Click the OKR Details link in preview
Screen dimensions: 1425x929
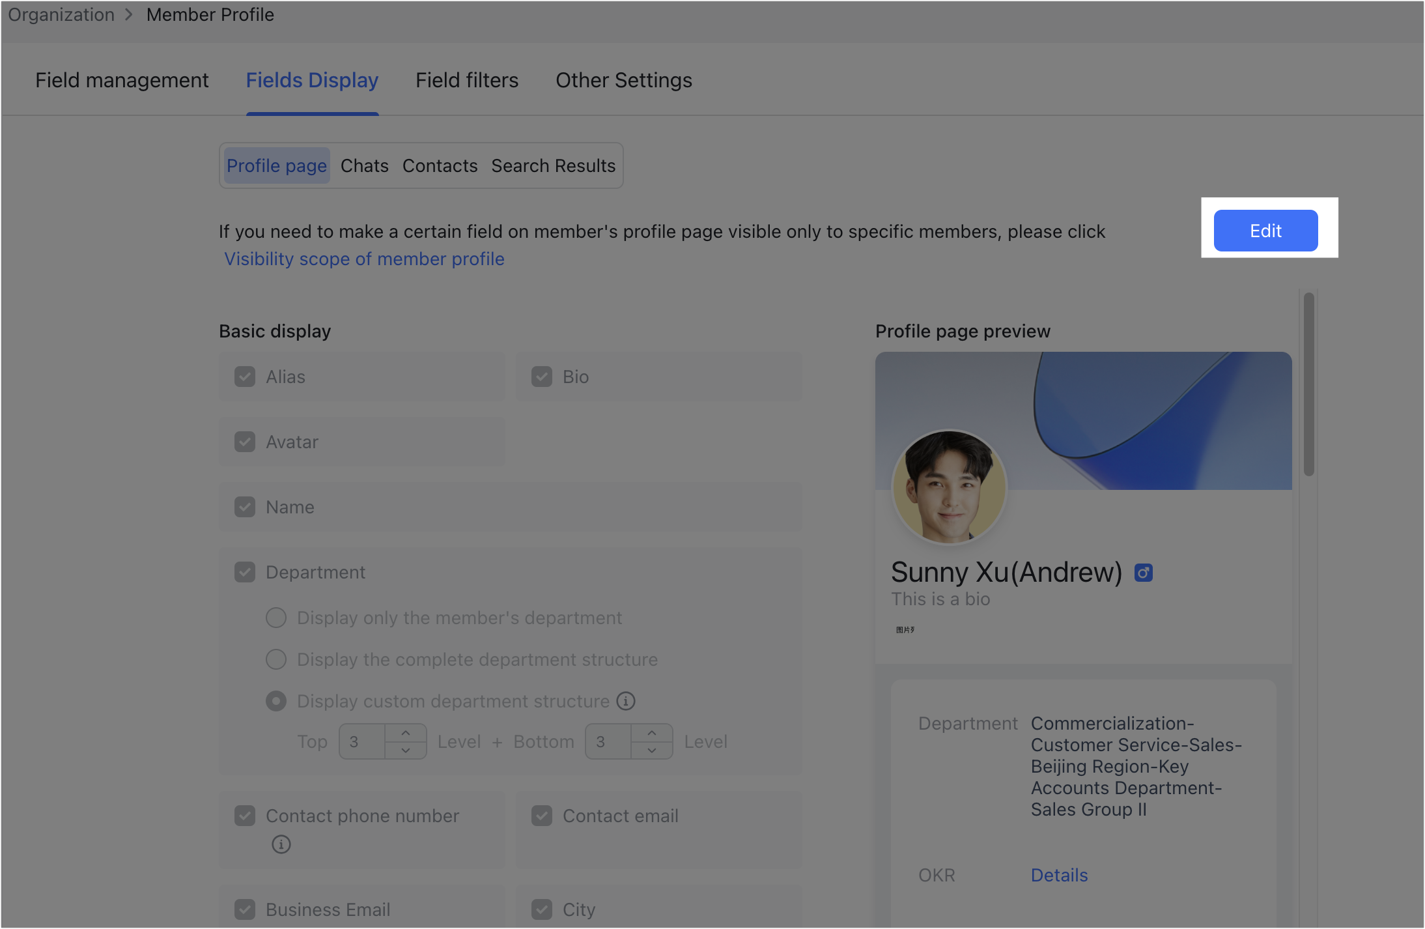pyautogui.click(x=1059, y=875)
